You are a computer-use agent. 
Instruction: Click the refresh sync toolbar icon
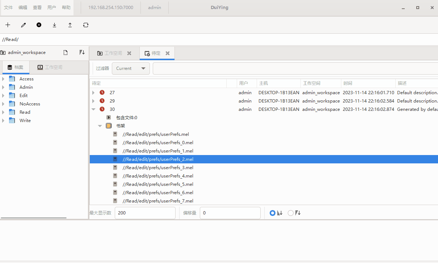pos(85,25)
